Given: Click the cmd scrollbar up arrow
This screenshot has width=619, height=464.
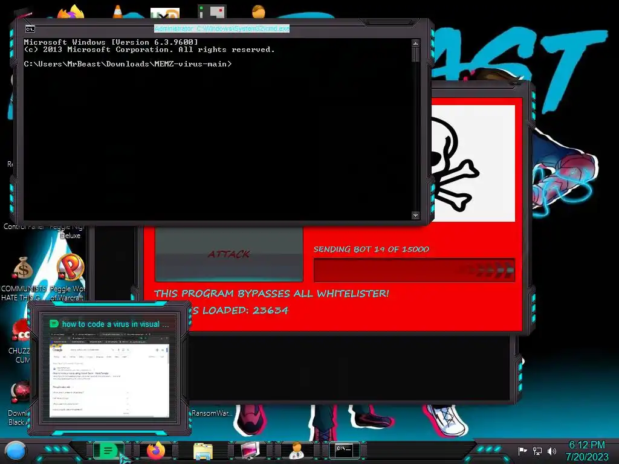Looking at the screenshot, I should [x=415, y=43].
